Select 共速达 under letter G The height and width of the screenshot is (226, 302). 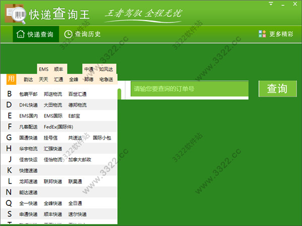(x=75, y=138)
